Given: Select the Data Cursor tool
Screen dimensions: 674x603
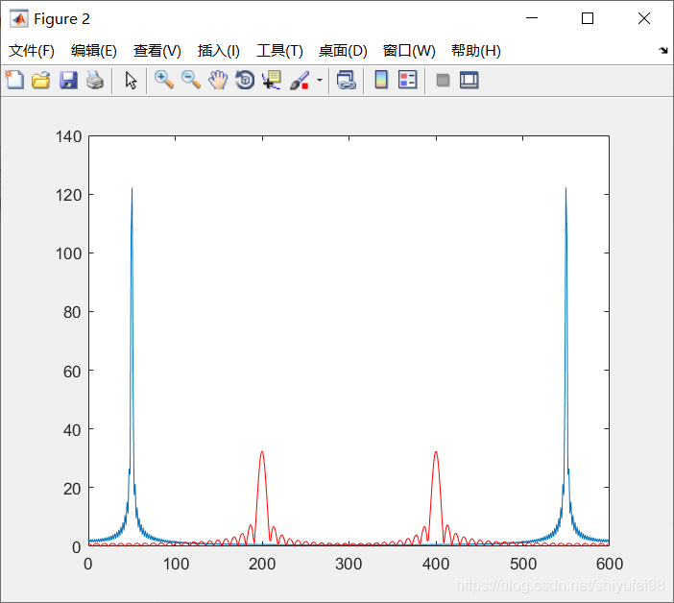Looking at the screenshot, I should point(272,81).
